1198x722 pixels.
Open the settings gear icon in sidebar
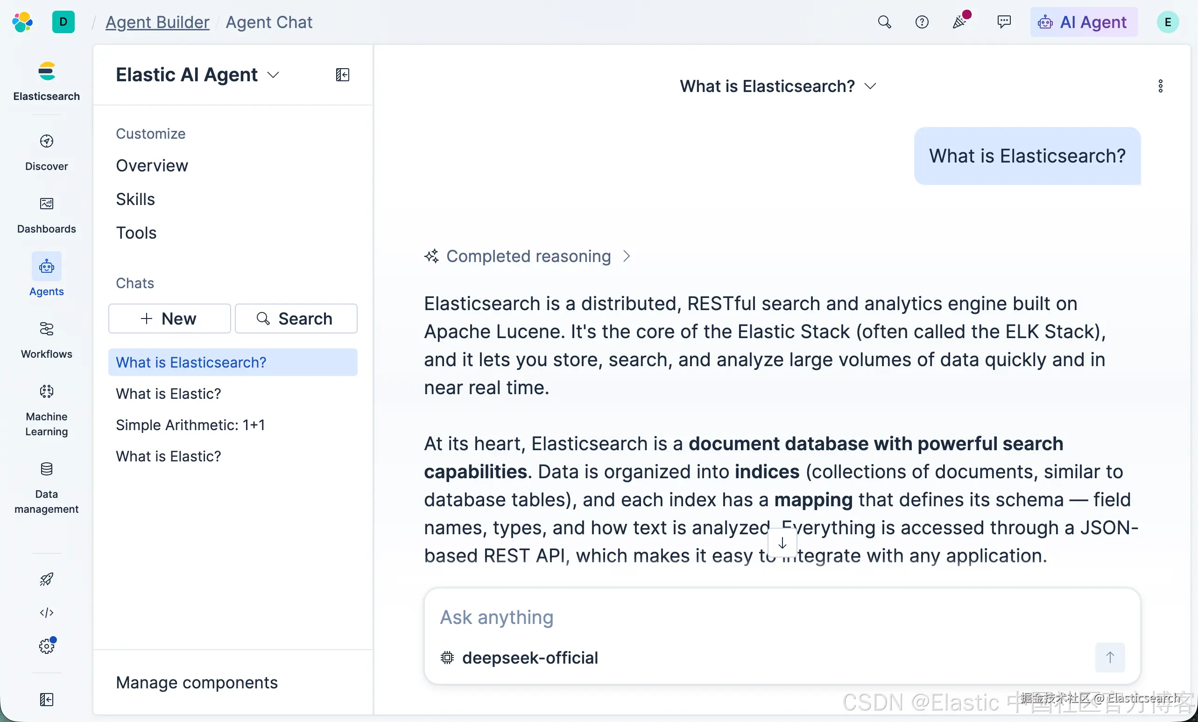point(47,646)
